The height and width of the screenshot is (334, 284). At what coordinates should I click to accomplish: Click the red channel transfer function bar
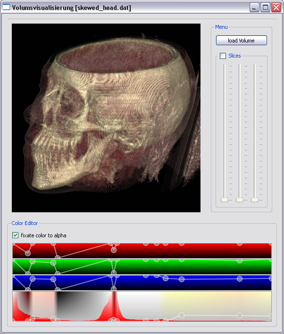[142, 250]
